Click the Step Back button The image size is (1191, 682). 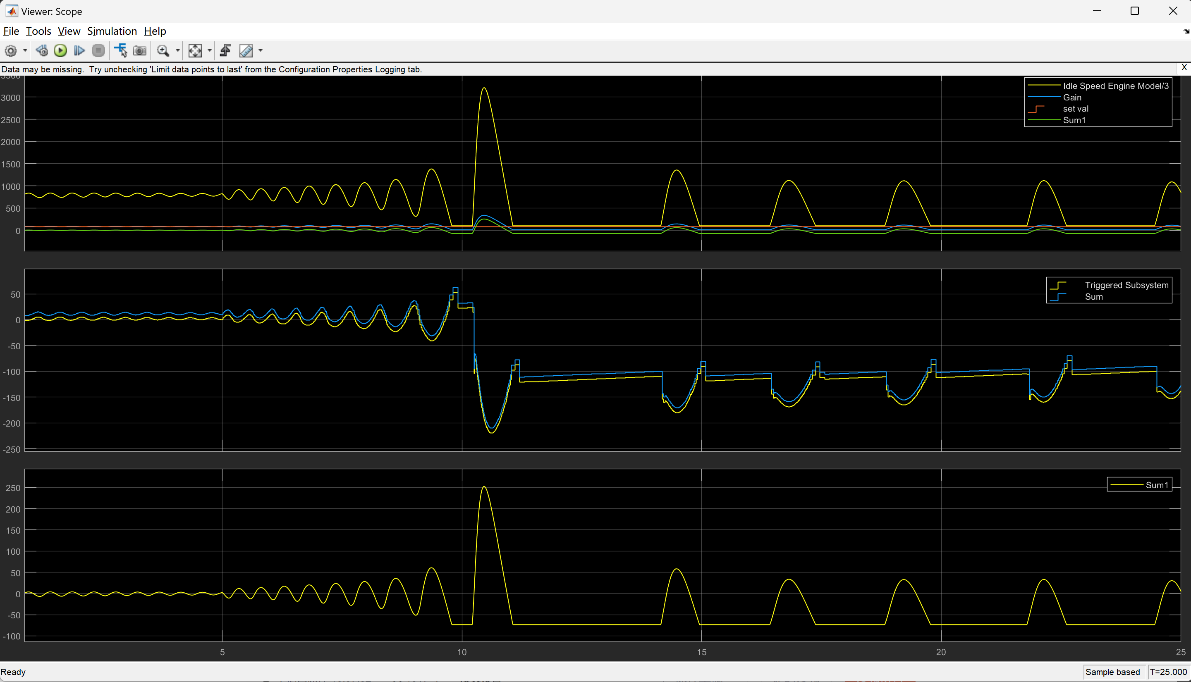point(42,50)
